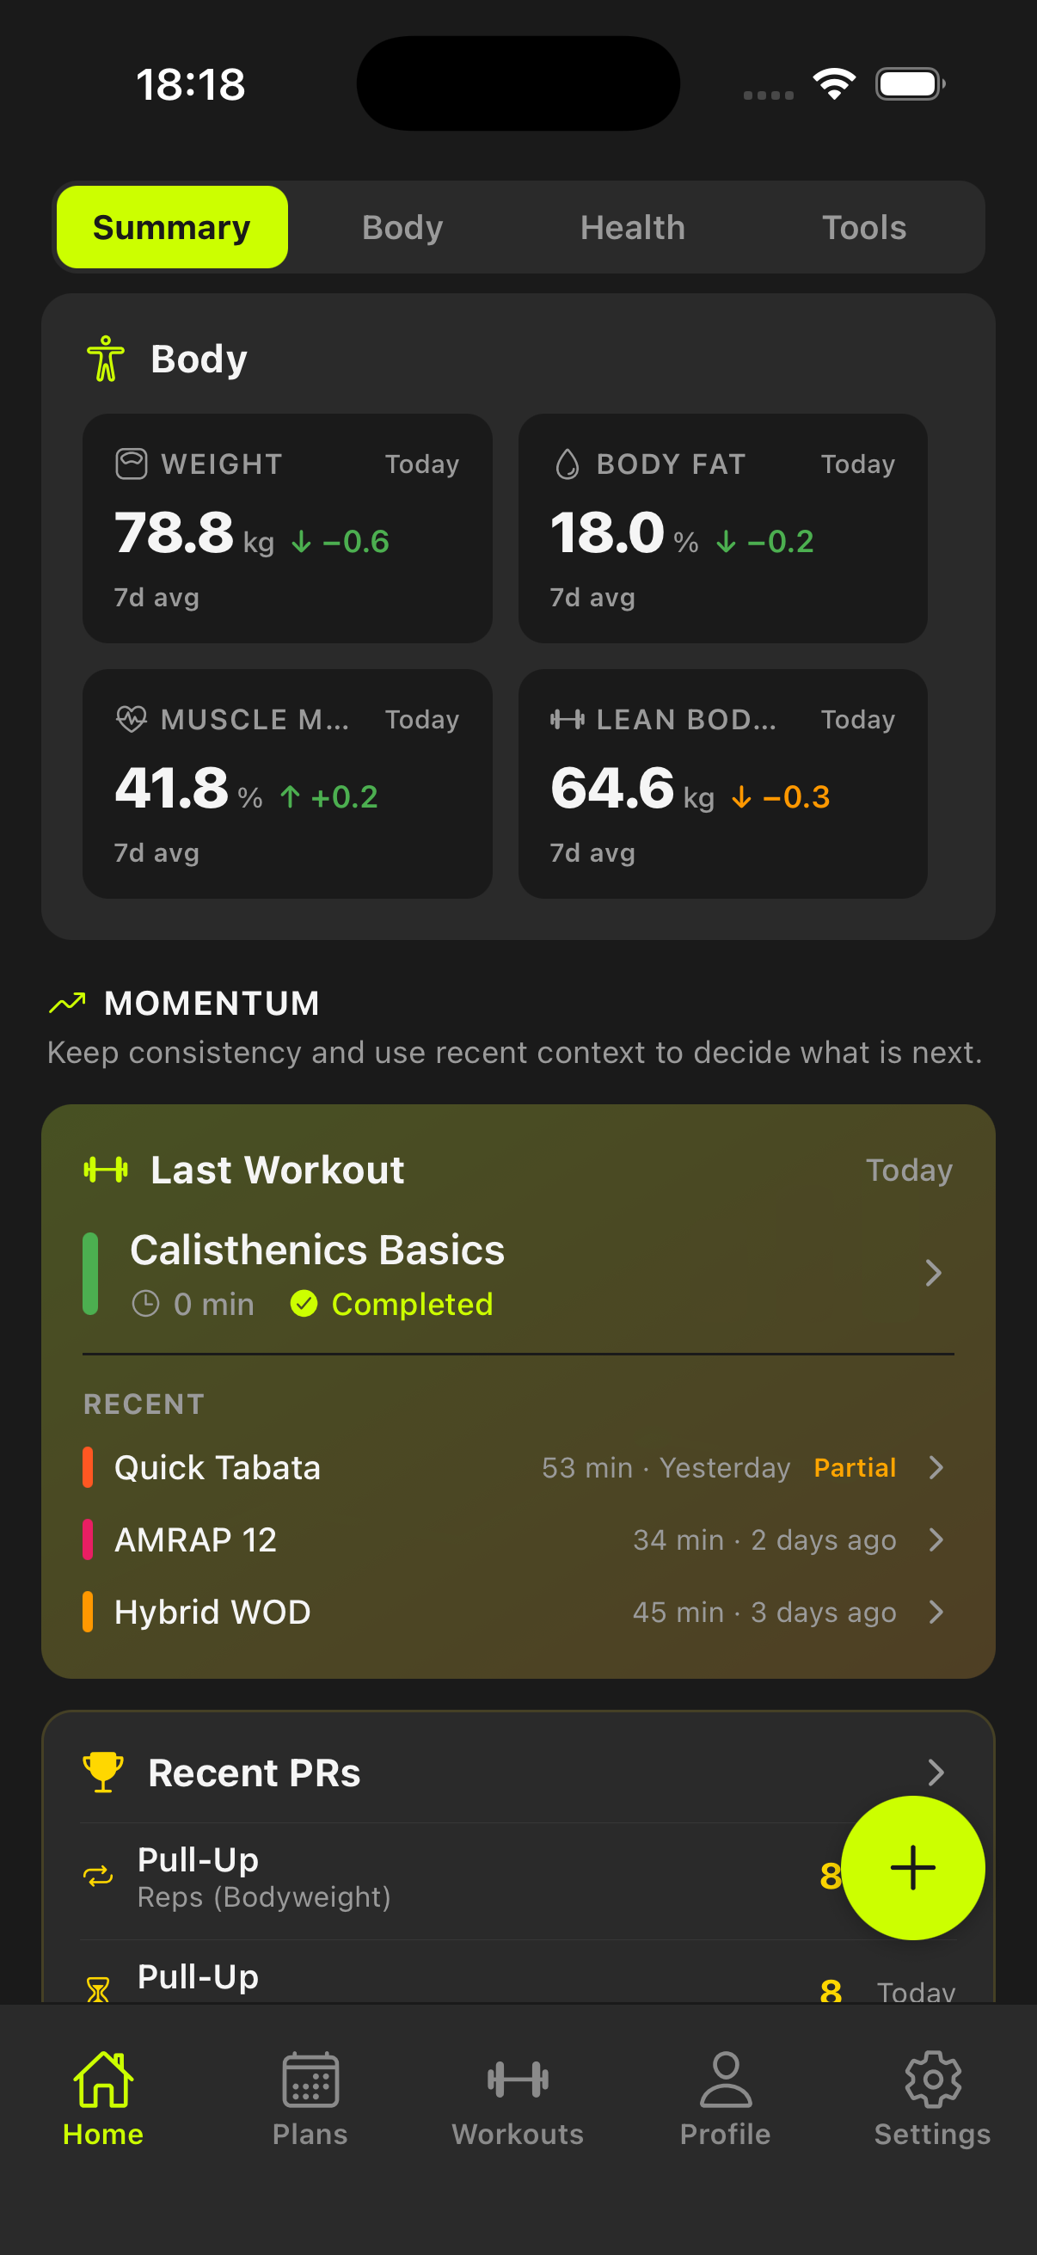The height and width of the screenshot is (2255, 1037).
Task: Select the muscle mass heart icon
Action: [x=132, y=719]
